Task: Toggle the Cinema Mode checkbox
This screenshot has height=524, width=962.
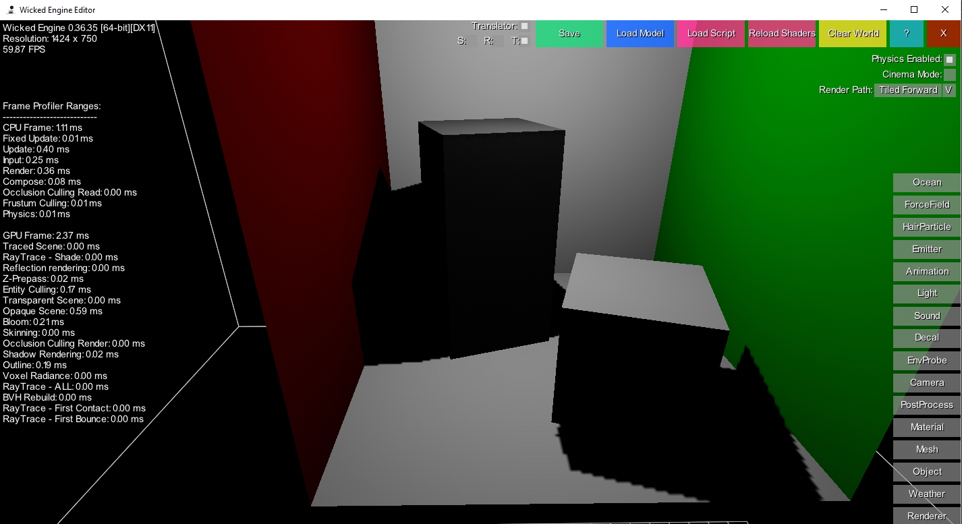Action: tap(950, 75)
